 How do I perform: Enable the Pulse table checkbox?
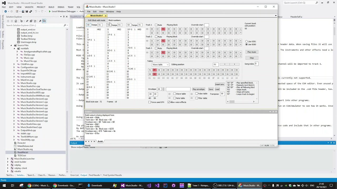[197, 94]
